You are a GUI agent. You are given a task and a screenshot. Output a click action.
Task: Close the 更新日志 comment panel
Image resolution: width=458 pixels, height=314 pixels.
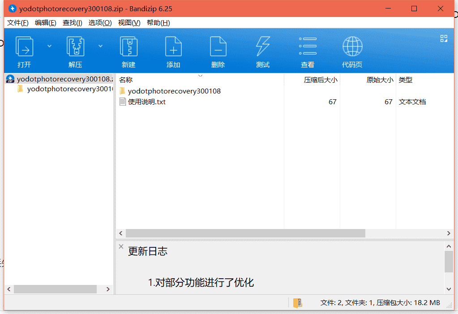(x=121, y=246)
